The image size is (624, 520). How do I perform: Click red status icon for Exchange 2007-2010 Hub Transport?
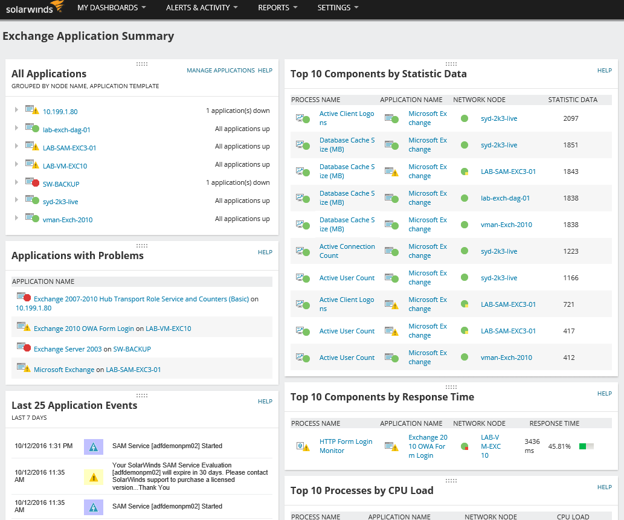[24, 297]
